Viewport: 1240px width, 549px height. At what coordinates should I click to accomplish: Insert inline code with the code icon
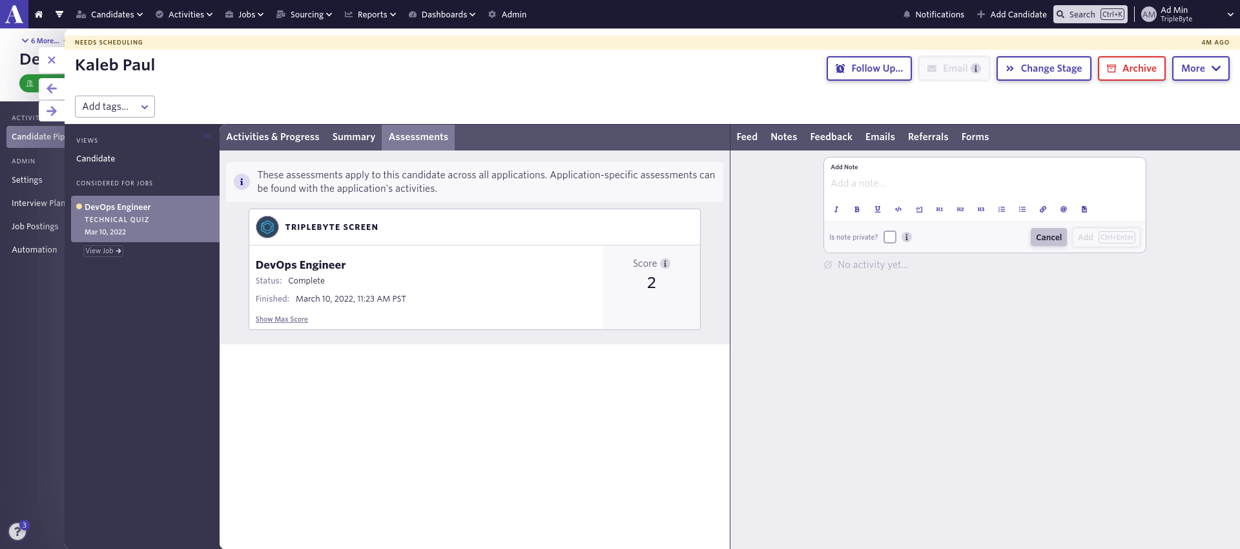pos(898,209)
